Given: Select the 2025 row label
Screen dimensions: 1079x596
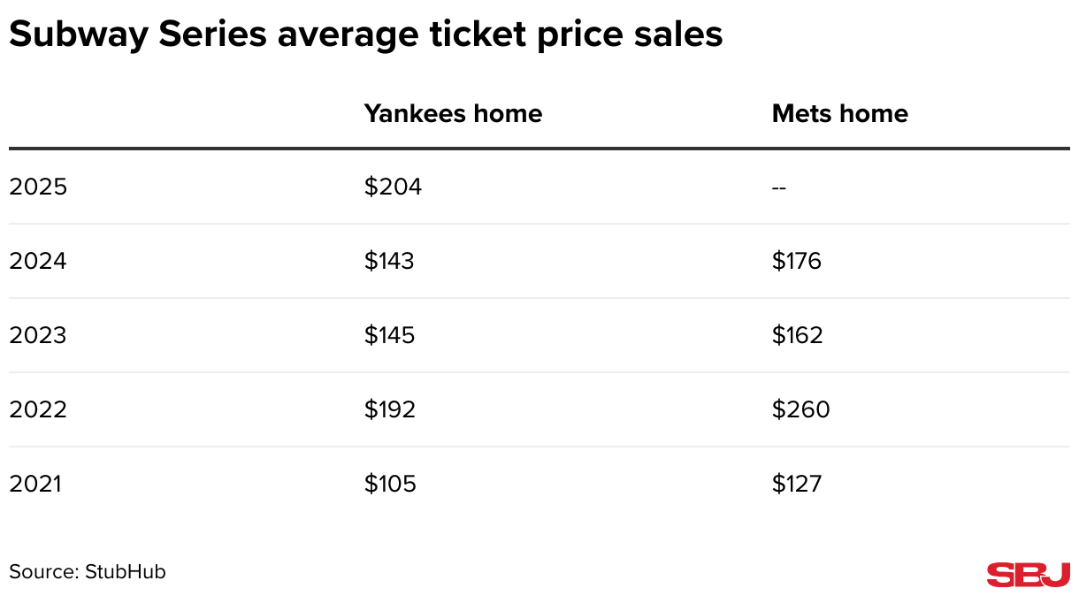Looking at the screenshot, I should coord(38,187).
